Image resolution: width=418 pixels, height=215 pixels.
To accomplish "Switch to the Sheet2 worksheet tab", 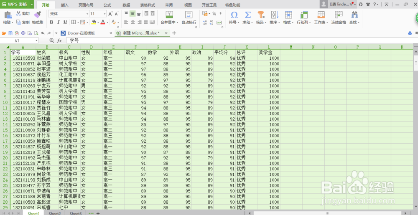I will coord(55,213).
